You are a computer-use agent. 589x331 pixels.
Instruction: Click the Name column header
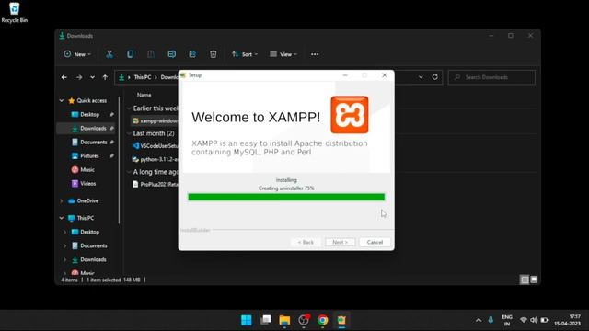coord(144,96)
